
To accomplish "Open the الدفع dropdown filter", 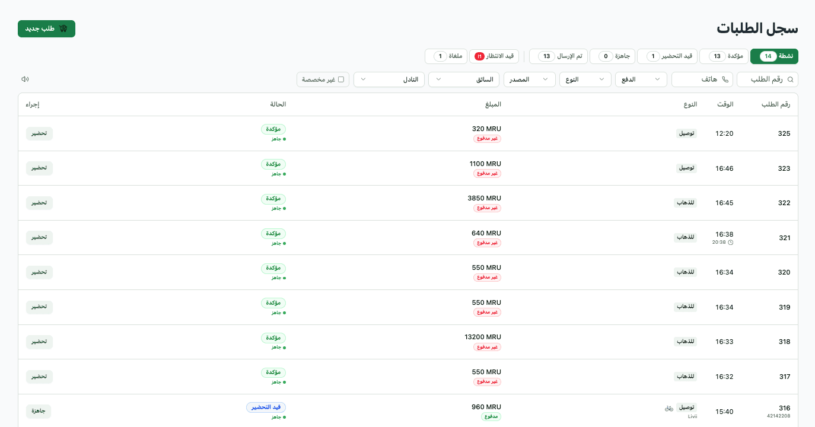I will coord(641,79).
